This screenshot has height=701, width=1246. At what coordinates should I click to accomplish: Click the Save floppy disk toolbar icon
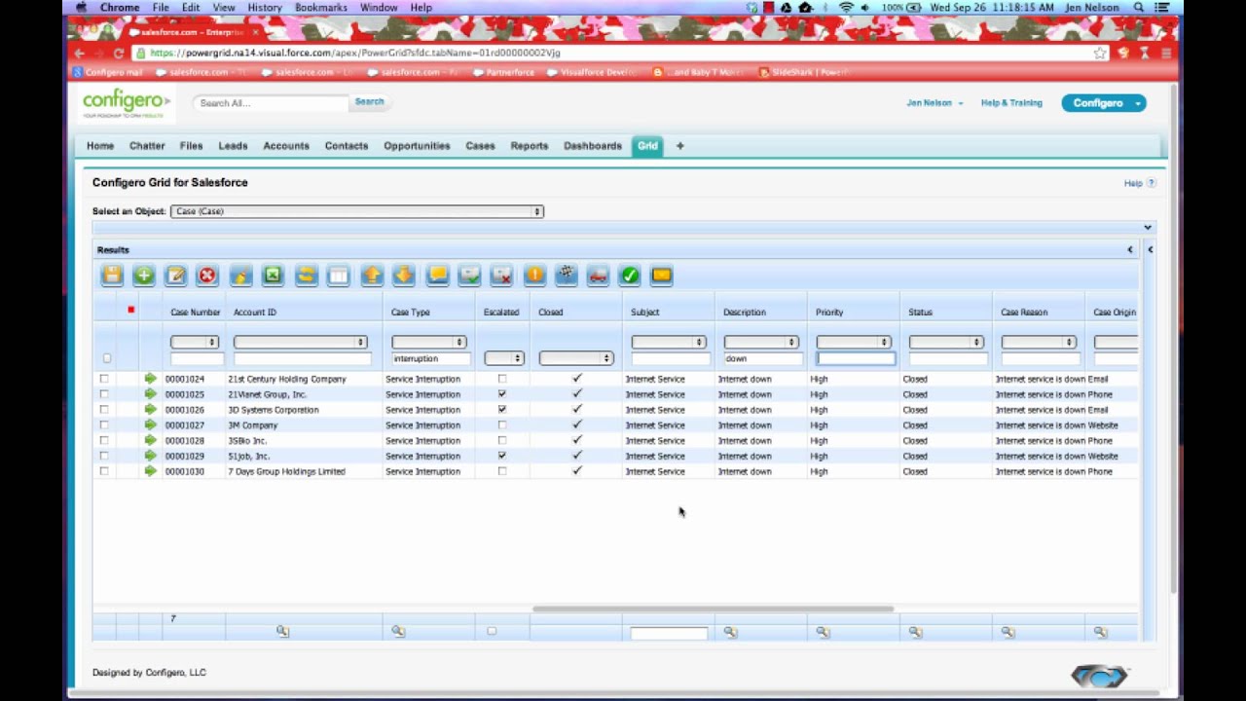[112, 276]
